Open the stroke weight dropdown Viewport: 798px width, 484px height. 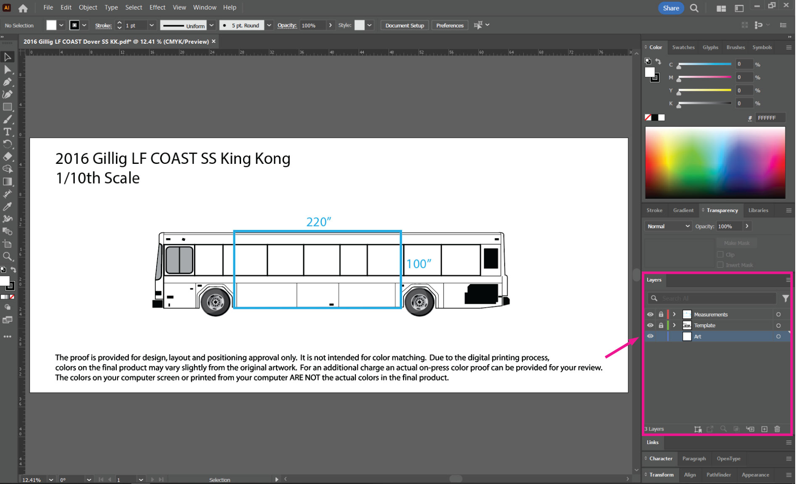[x=152, y=25]
